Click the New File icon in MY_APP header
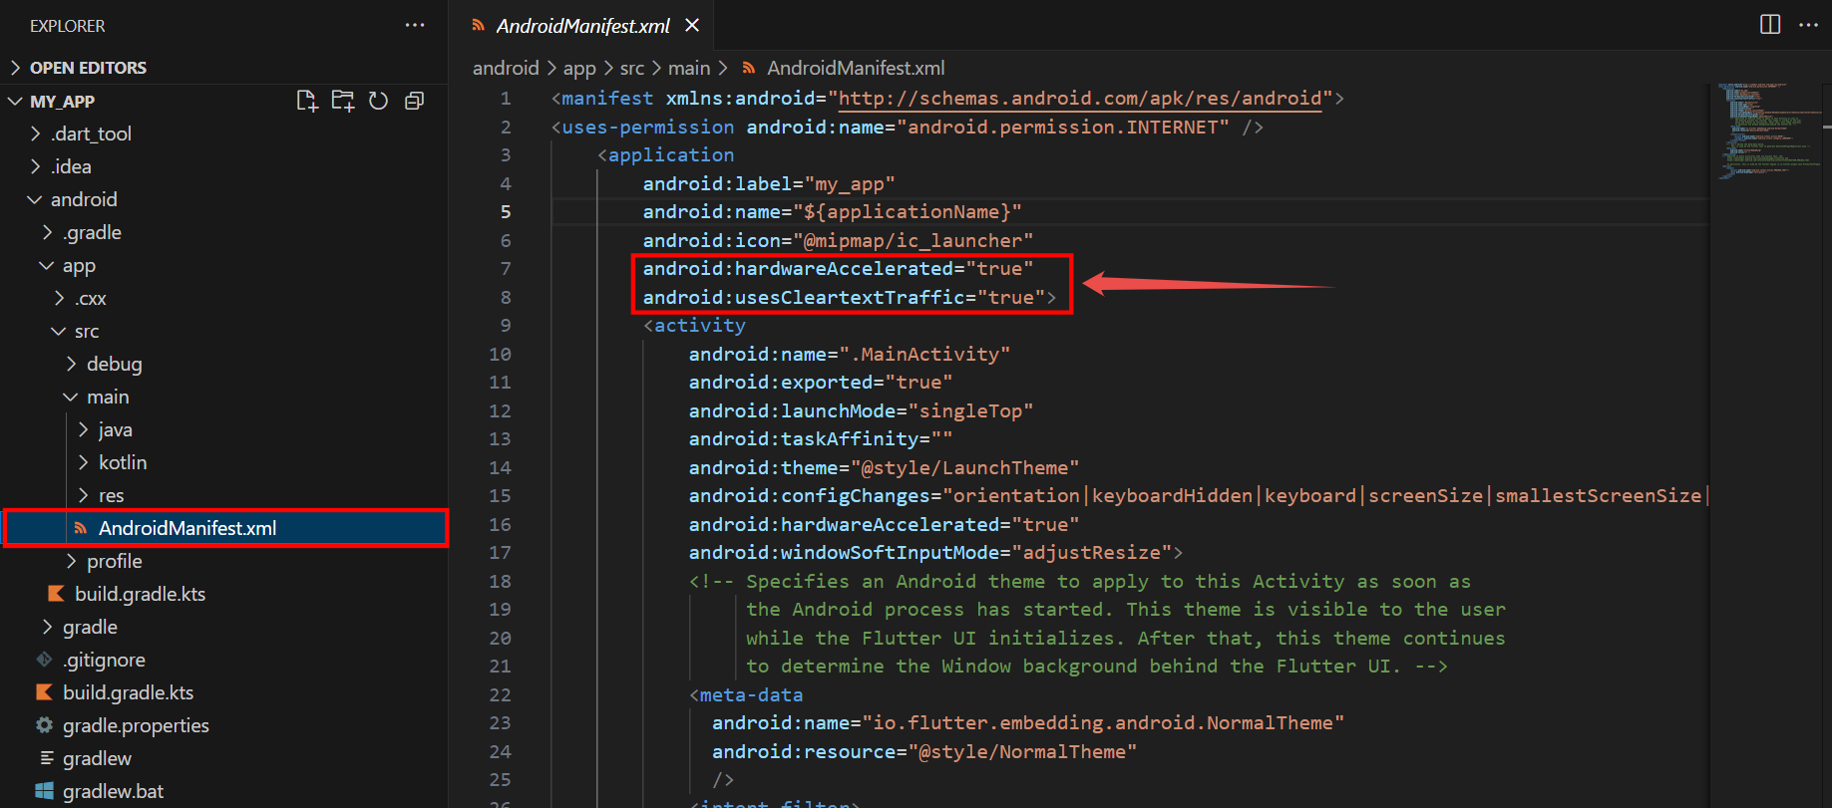Viewport: 1832px width, 808px height. pos(307,101)
